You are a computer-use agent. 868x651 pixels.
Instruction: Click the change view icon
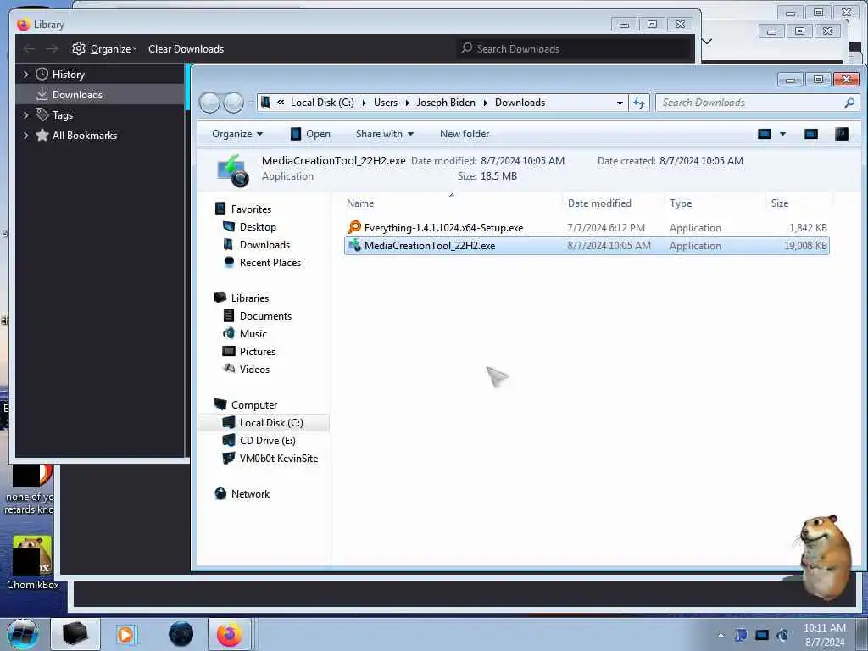click(765, 134)
